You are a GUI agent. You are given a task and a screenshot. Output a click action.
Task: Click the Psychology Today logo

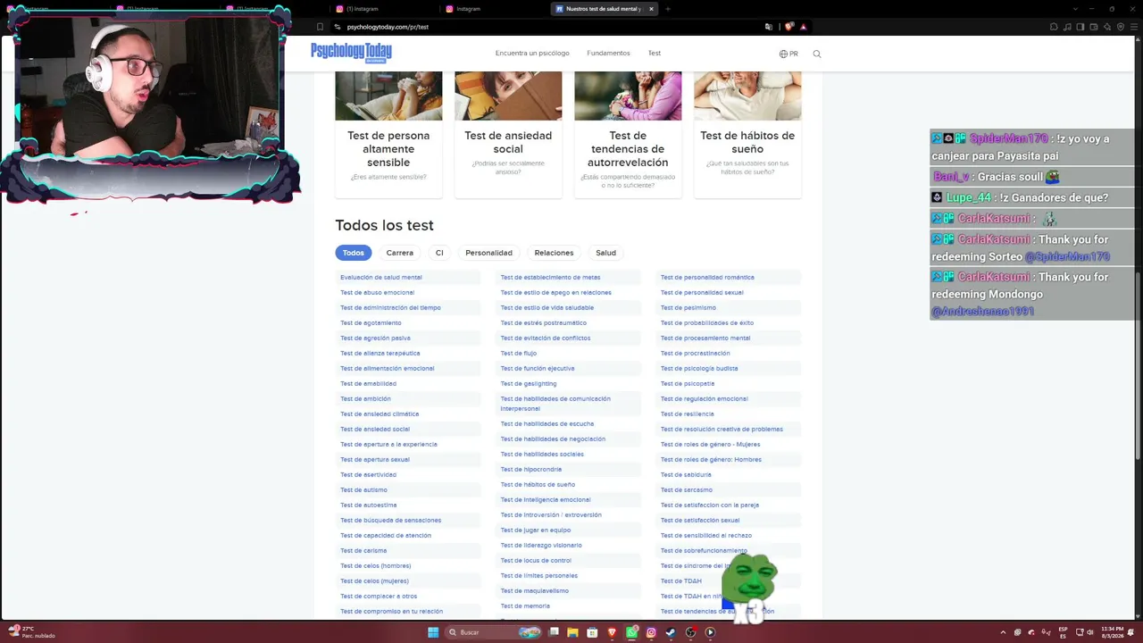[351, 53]
